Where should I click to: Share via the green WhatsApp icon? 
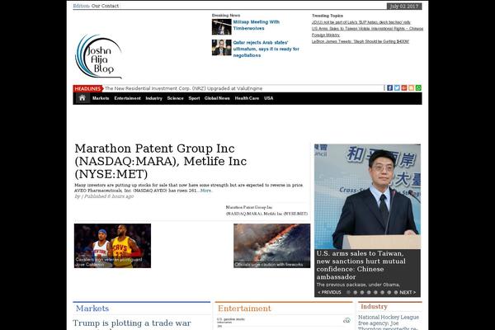click(x=418, y=87)
